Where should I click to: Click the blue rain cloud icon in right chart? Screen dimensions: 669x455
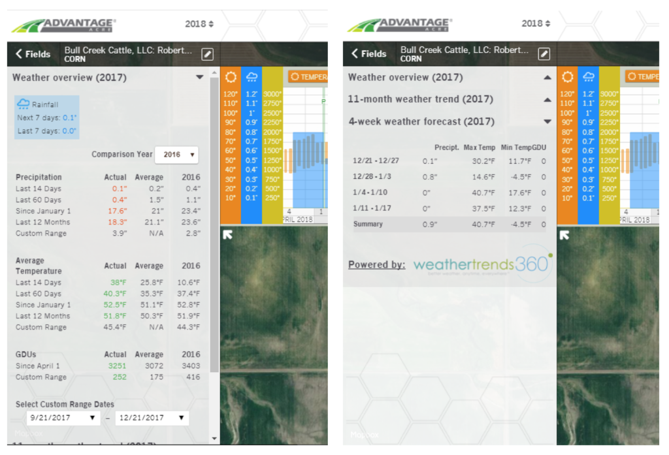588,77
